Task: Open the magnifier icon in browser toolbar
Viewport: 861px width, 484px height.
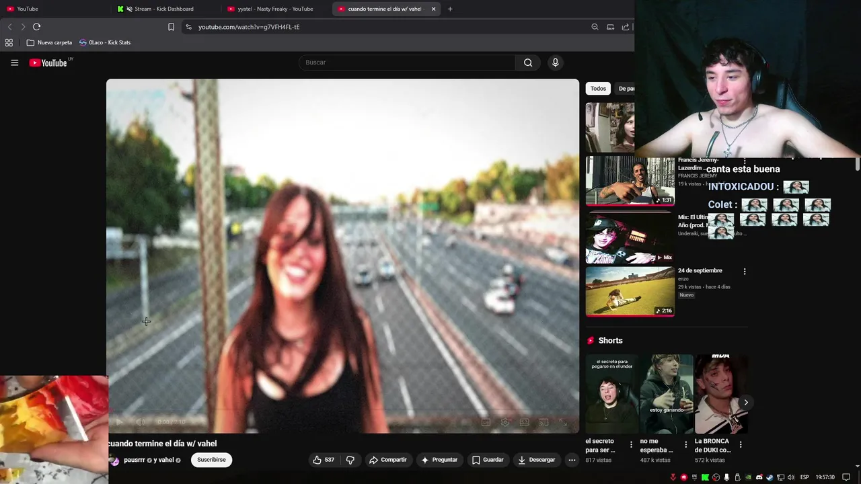Action: point(595,27)
